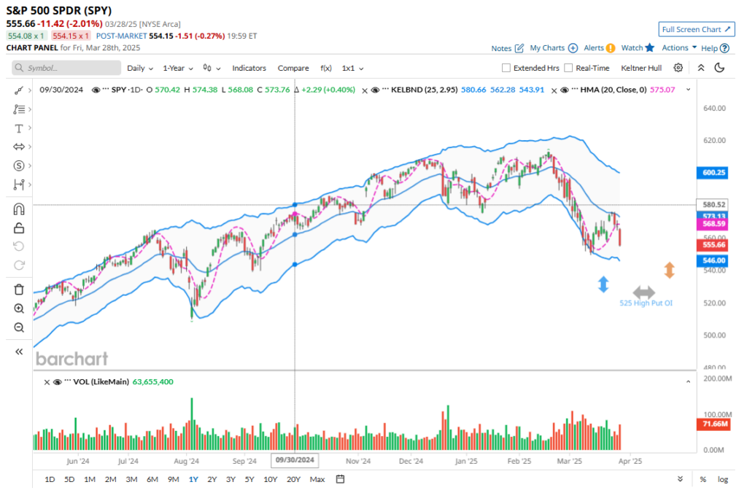Zoom in using the magnifier plus icon
The image size is (747, 501).
20,308
